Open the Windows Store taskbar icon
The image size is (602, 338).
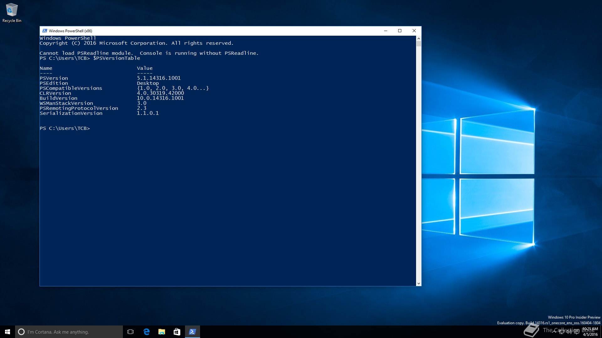coord(177,332)
